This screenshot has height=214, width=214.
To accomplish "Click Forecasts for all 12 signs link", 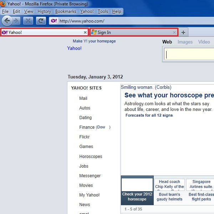I will (x=149, y=115).
